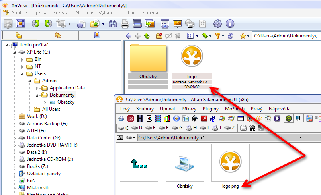Click the fullscreen view icon in XnView toolbar

pos(20,24)
